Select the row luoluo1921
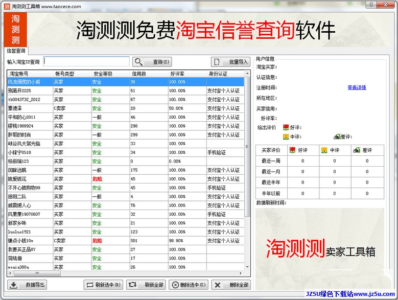Image resolution: width=398 pixels, height=300 pixels. [126, 232]
